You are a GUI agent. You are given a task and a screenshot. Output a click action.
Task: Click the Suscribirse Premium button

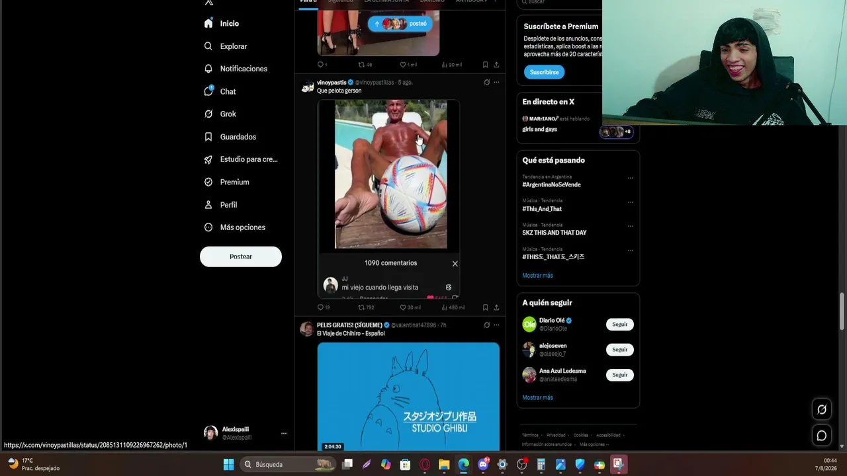click(x=544, y=72)
